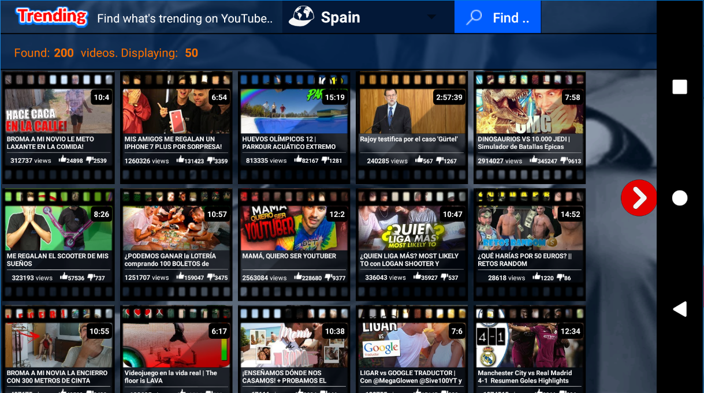Click thumbs-up icon with 345247 likes
The width and height of the screenshot is (704, 393).
[x=533, y=160]
